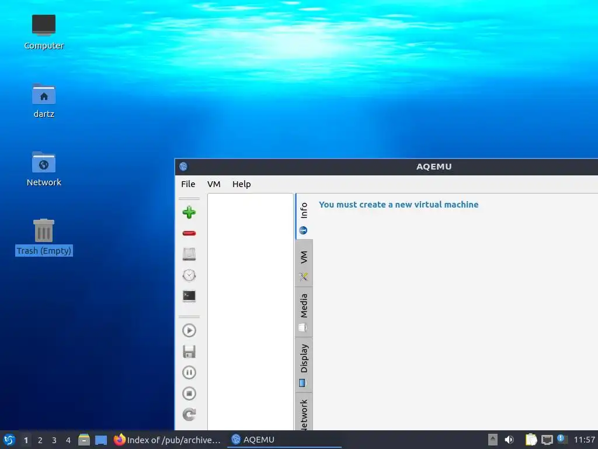Open the Lubuntu start menu in the panel
Viewport: 598px width, 449px height.
[9, 440]
